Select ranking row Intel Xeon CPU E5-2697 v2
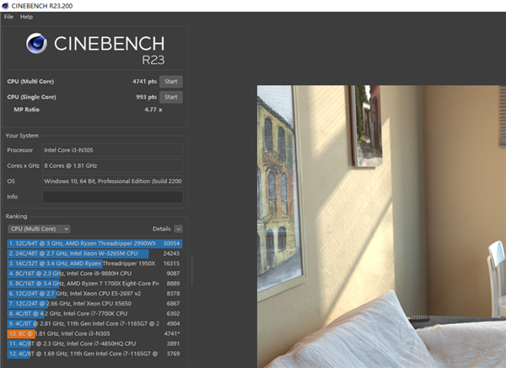This screenshot has height=368, width=506. 94,294
